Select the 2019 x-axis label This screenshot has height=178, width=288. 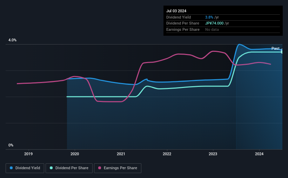(x=28, y=154)
